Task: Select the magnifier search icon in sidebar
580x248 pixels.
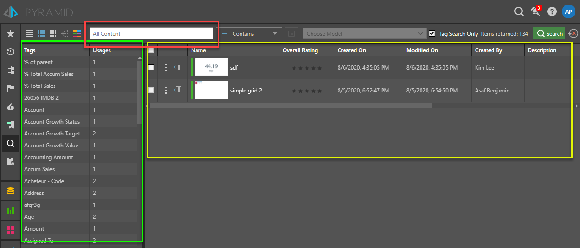Action: coord(10,143)
